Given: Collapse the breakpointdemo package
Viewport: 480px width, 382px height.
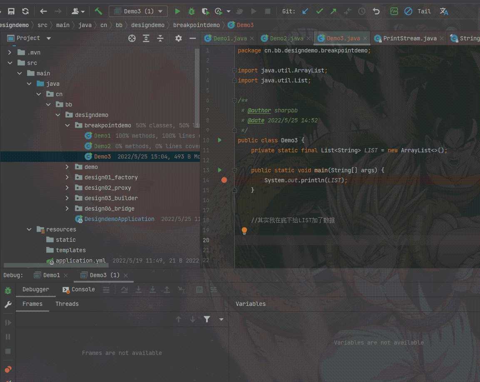Looking at the screenshot, I should tap(67, 125).
